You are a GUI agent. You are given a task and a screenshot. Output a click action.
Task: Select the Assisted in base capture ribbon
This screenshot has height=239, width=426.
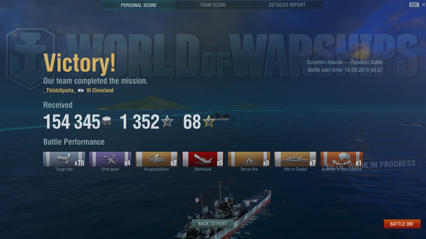click(341, 159)
